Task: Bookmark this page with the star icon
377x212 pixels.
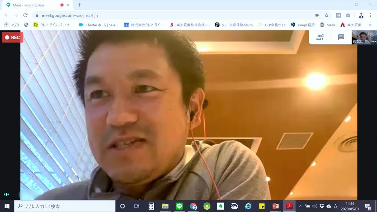Action: pyautogui.click(x=326, y=15)
